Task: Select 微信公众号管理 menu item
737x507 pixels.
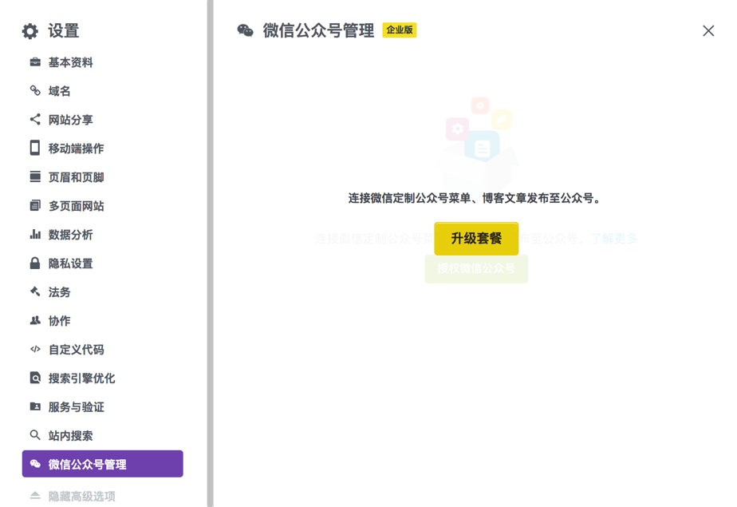Action: (102, 464)
